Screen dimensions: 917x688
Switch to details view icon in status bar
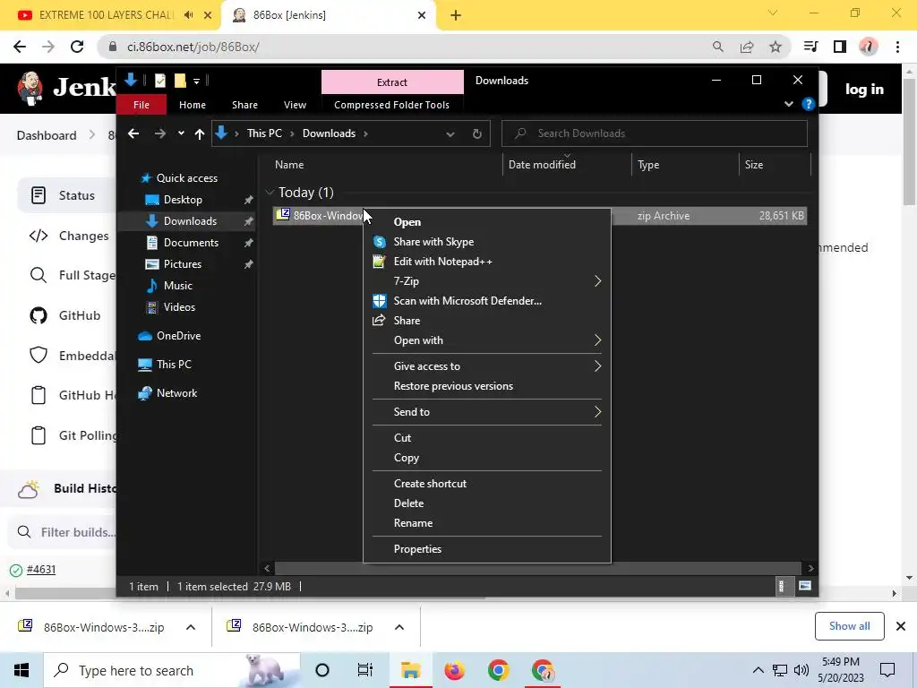781,586
